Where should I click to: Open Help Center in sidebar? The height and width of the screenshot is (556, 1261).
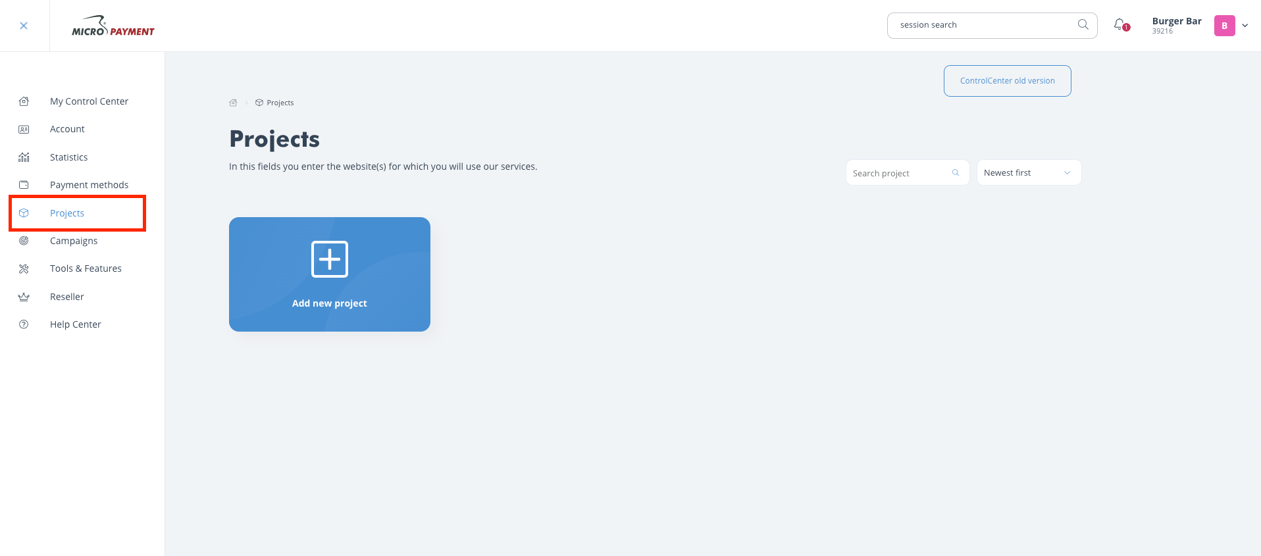76,324
